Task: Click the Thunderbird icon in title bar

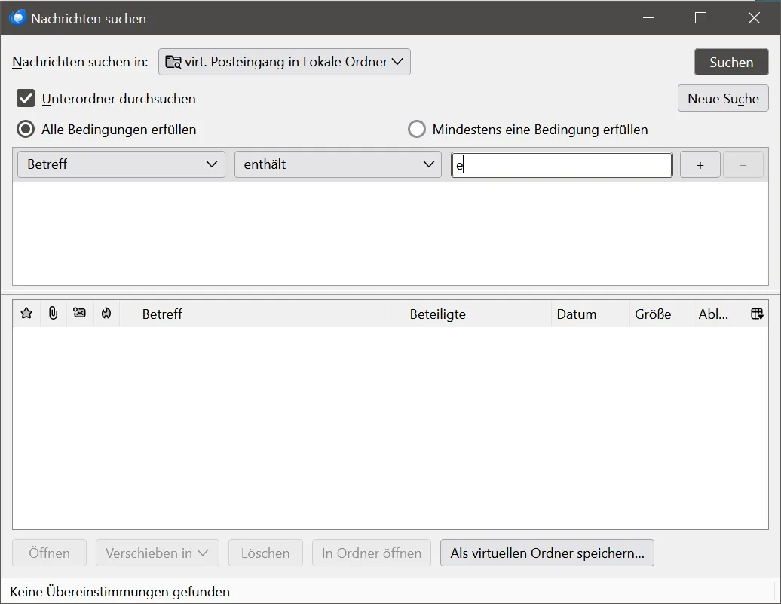Action: [x=17, y=18]
